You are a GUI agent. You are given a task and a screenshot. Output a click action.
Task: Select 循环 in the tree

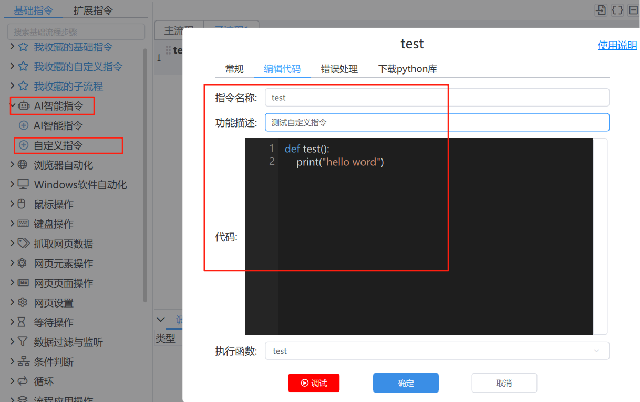tap(44, 382)
